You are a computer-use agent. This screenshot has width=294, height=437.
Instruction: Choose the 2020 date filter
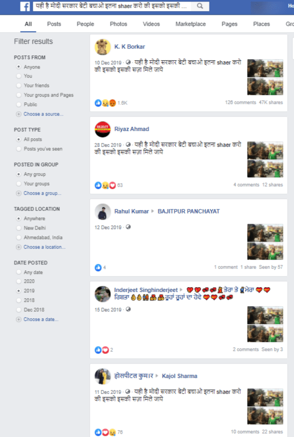pyautogui.click(x=18, y=281)
